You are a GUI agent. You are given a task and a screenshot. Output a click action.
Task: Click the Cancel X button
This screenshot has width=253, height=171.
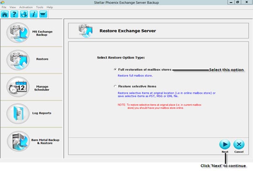click(239, 144)
